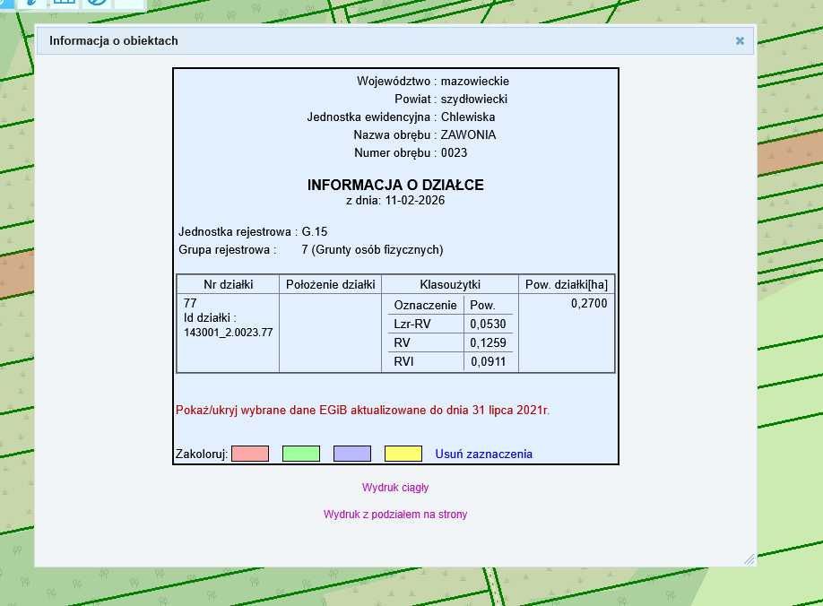Click the Informacja o obiektach title bar
The width and height of the screenshot is (823, 606).
pos(395,41)
